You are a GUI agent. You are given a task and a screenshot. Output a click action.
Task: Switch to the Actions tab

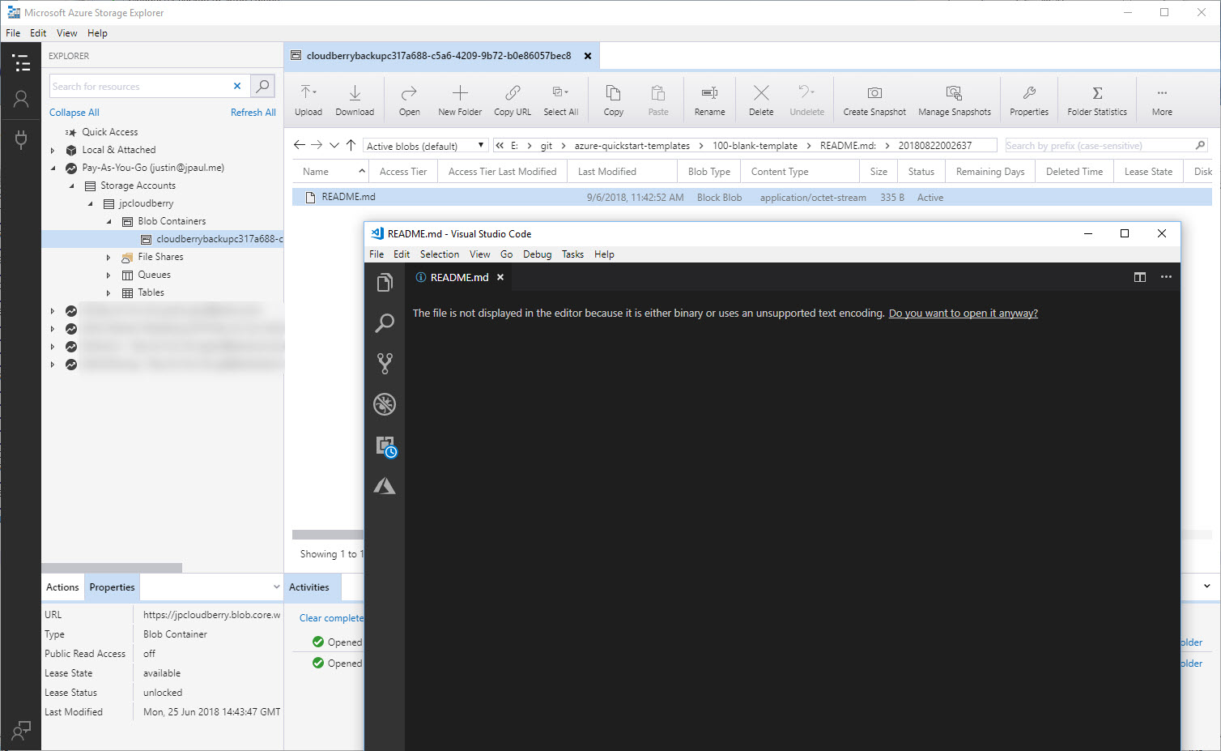point(62,587)
